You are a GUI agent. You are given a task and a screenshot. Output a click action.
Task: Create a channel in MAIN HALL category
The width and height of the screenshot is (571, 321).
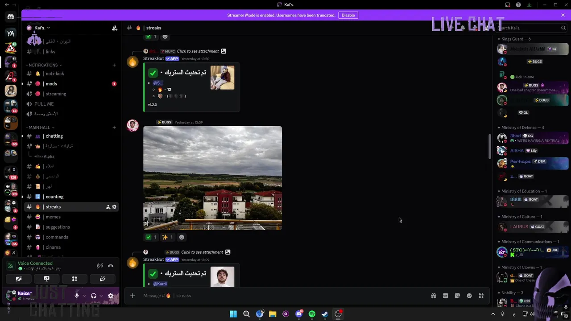tap(114, 128)
